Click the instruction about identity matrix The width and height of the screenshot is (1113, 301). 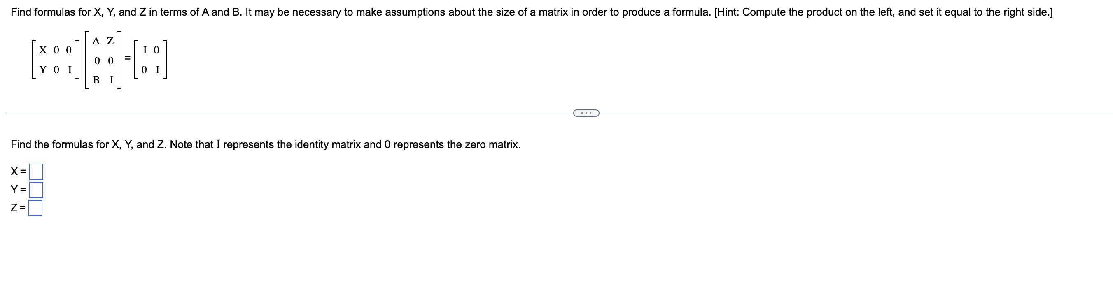[265, 145]
